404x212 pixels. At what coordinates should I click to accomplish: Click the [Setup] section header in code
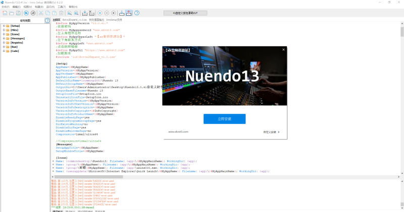point(62,64)
